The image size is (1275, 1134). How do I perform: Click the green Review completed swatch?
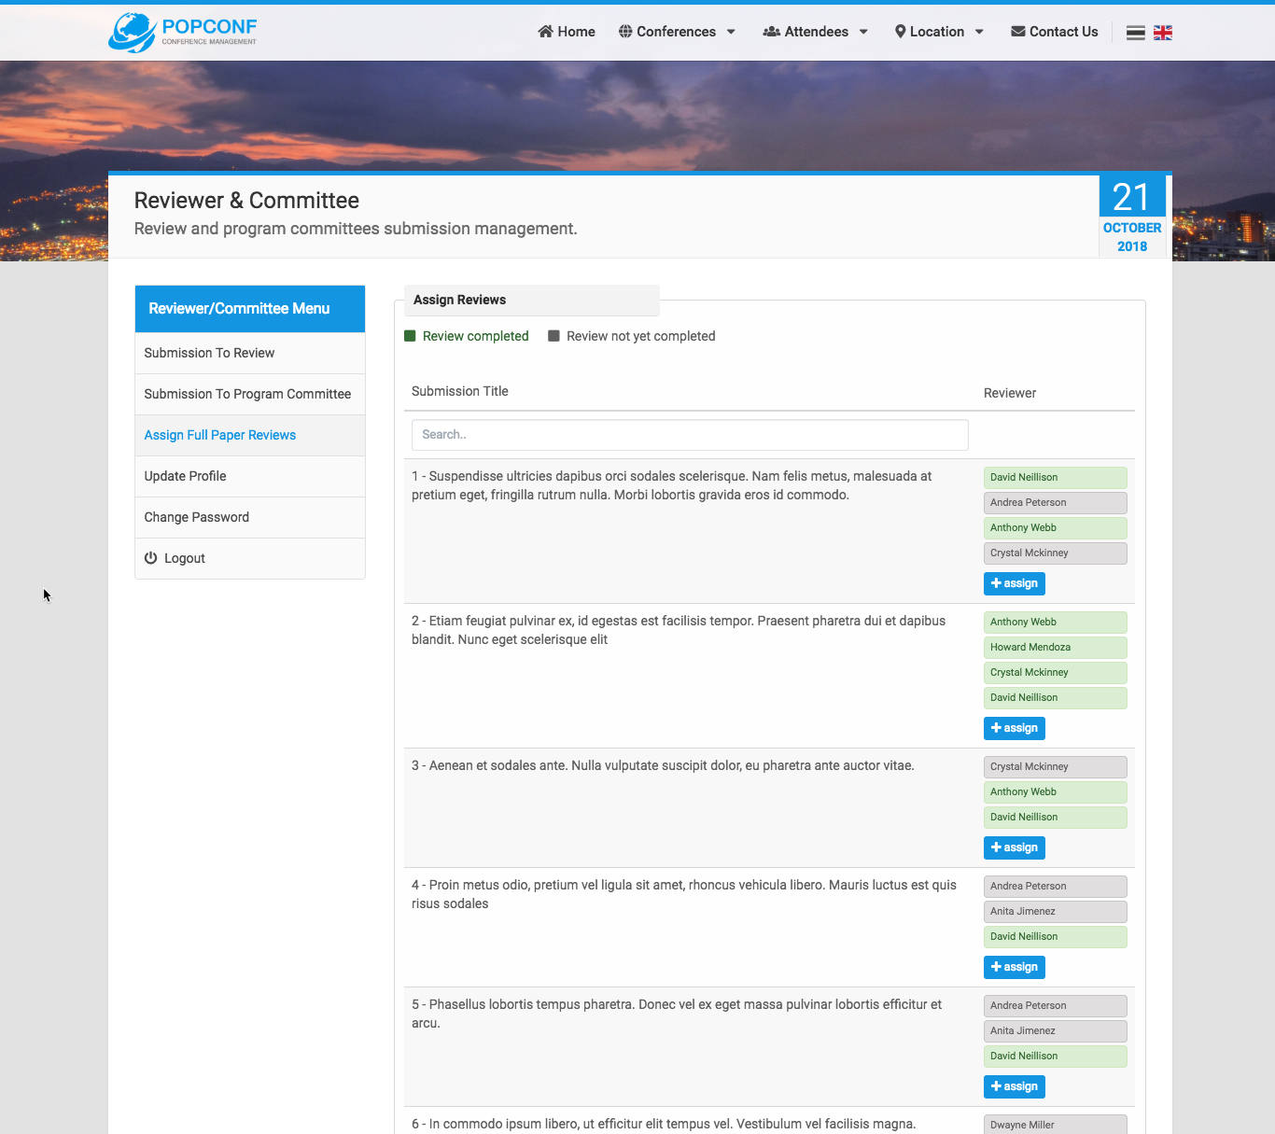point(410,336)
